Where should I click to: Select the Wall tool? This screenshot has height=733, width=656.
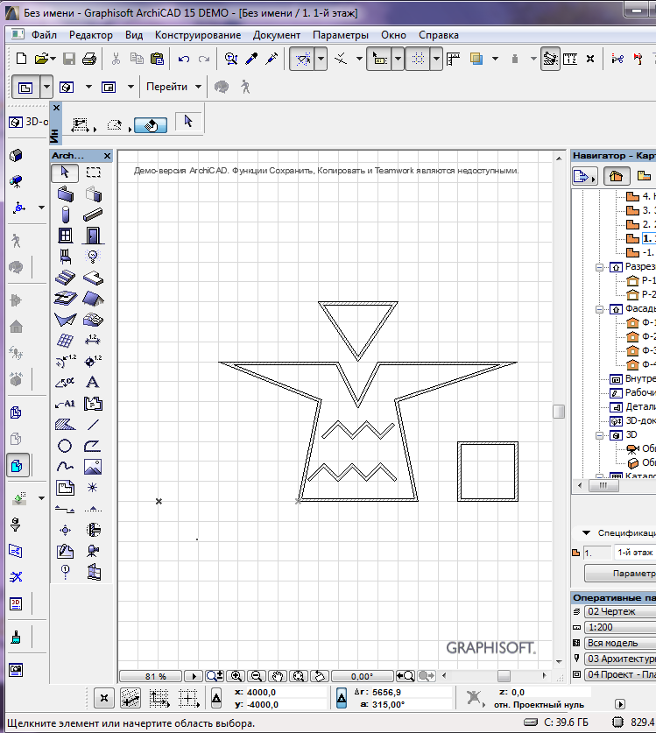click(65, 194)
